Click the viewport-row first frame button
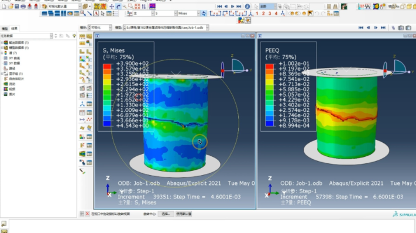This screenshot has height=233, width=416. click(x=361, y=28)
